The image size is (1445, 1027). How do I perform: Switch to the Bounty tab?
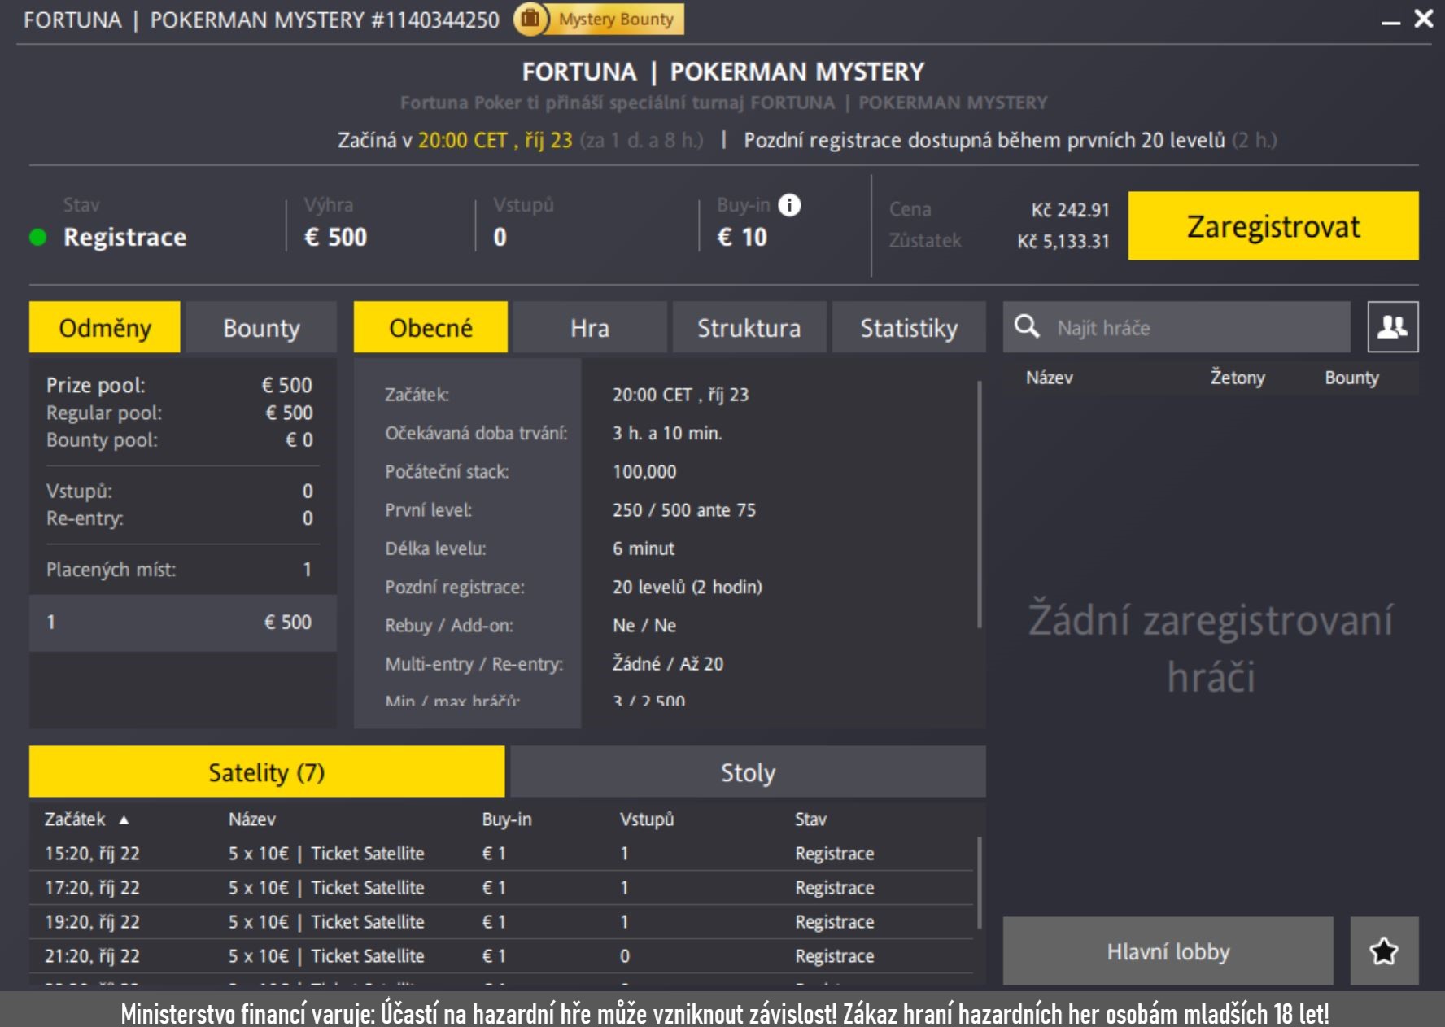pos(261,328)
